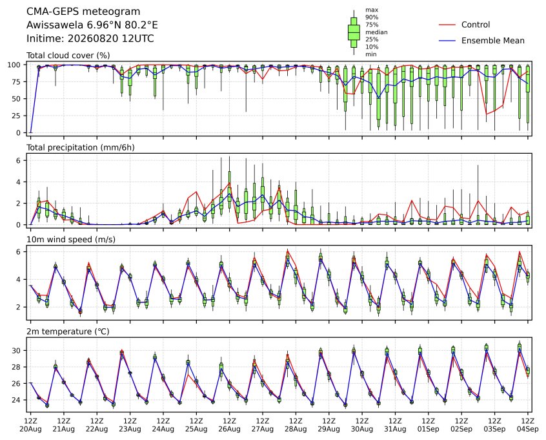This screenshot has width=546, height=440.
Task: Click the '100' tick on cloud cover axis
Action: 15,65
